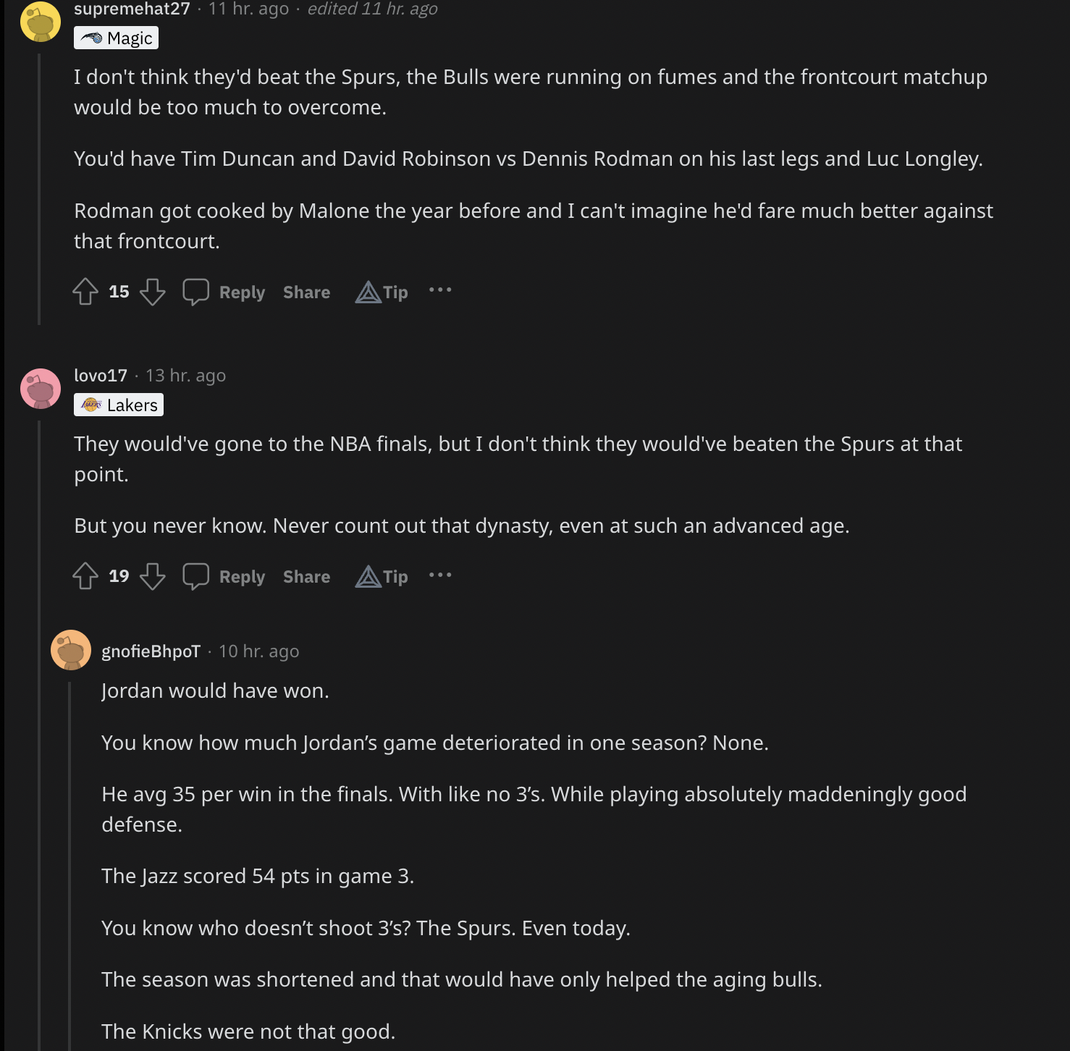Screen dimensions: 1070x1051
Task: Open gnofieBhpoT's user profile
Action: tap(151, 651)
